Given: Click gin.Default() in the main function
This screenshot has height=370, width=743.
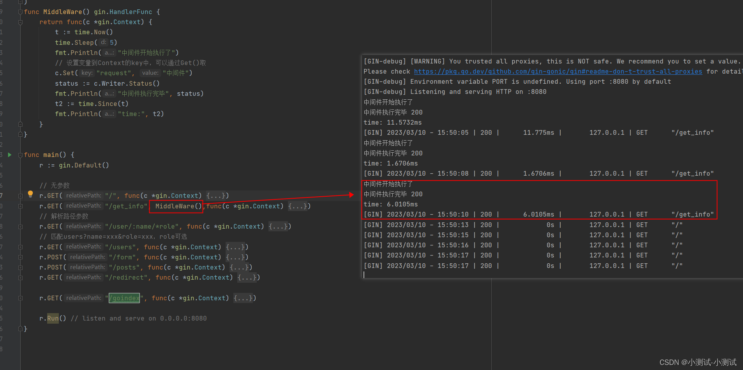Looking at the screenshot, I should [84, 165].
